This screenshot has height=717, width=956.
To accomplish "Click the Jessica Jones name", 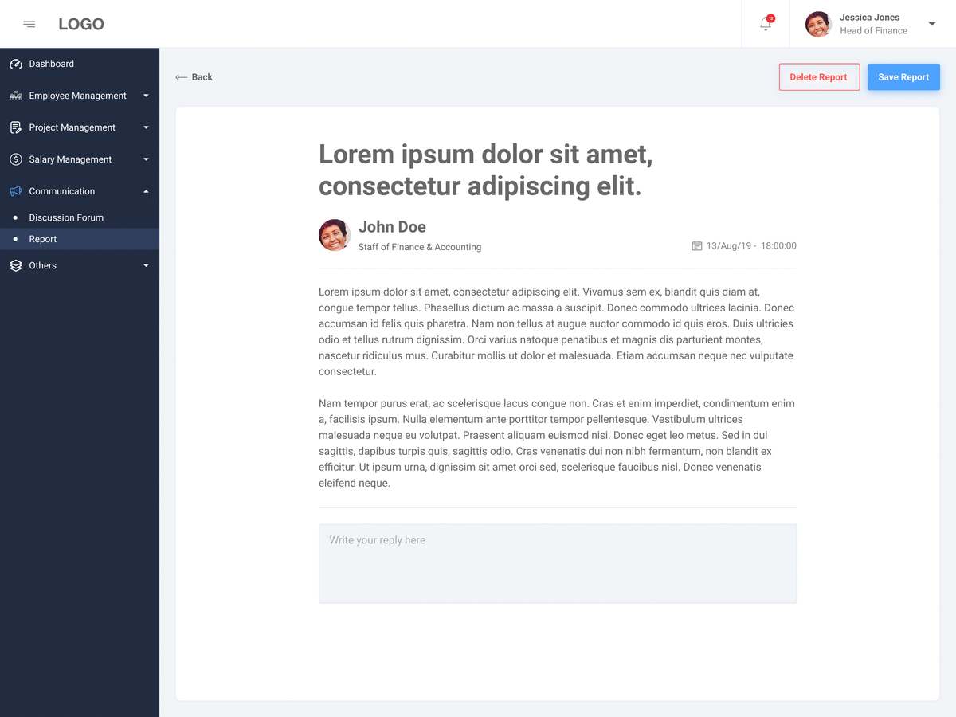I will point(869,18).
